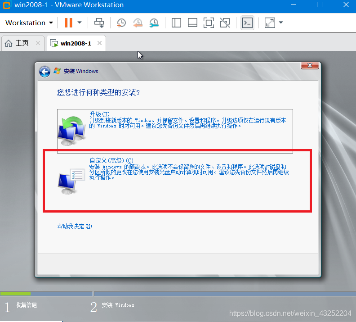Screen dimensions: 356x322
Task: Toggle the thumbnail bar icon
Action: 192,23
